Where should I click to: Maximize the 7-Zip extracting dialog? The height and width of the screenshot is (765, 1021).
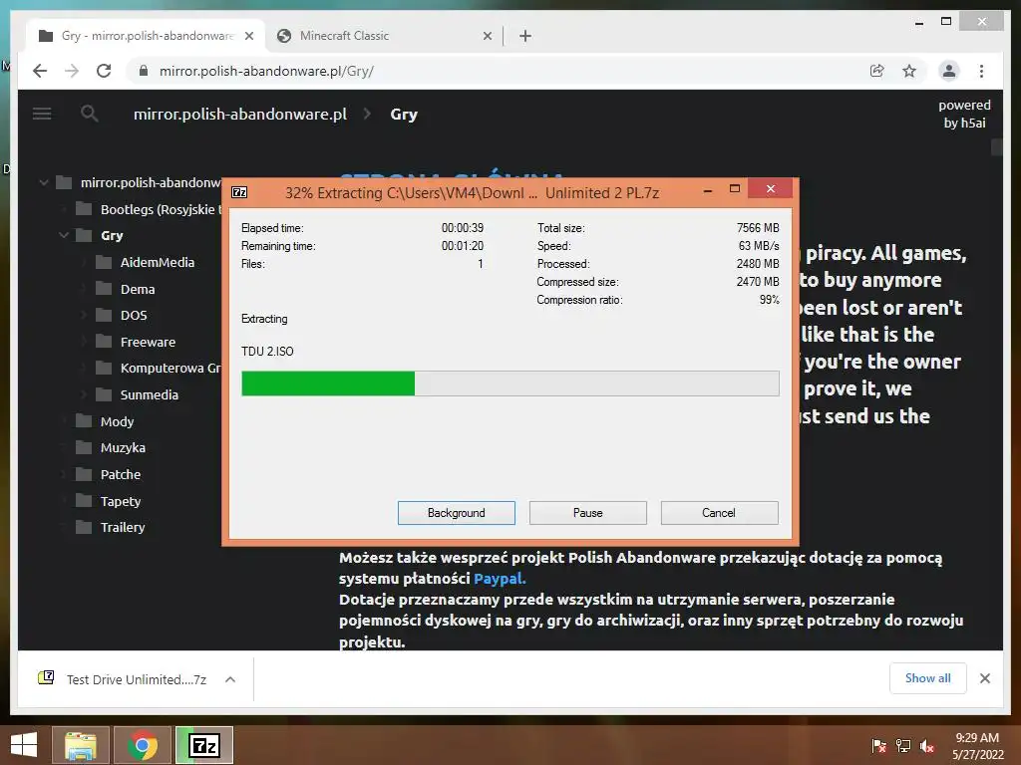click(x=735, y=189)
